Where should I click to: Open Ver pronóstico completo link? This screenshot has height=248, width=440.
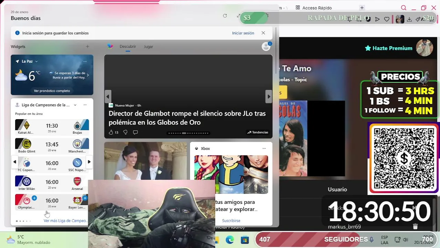tap(52, 91)
